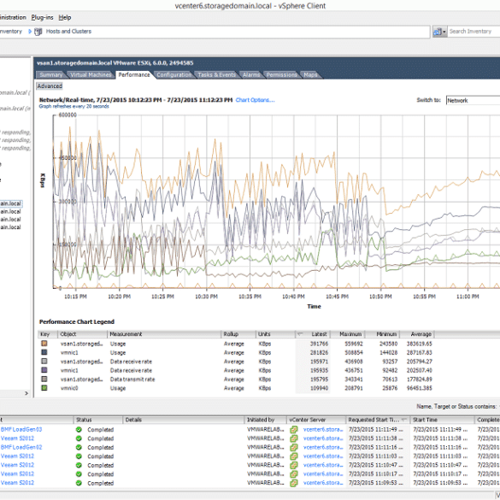500x500 pixels.
Task: Switch to the Virtual Machines tab
Action: (x=91, y=75)
